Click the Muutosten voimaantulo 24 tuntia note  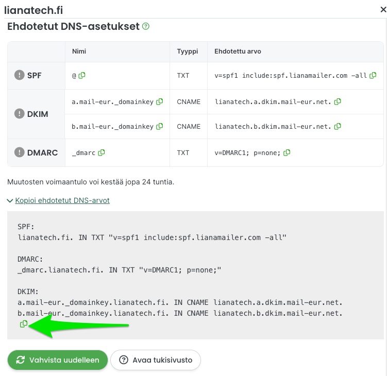pyautogui.click(x=91, y=182)
